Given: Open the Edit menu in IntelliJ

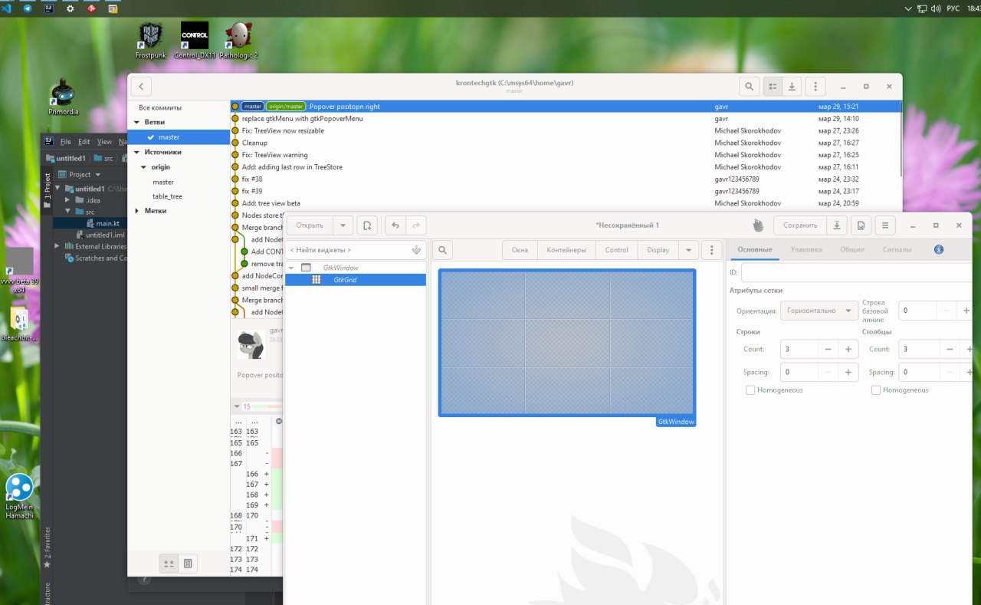Looking at the screenshot, I should 84,142.
